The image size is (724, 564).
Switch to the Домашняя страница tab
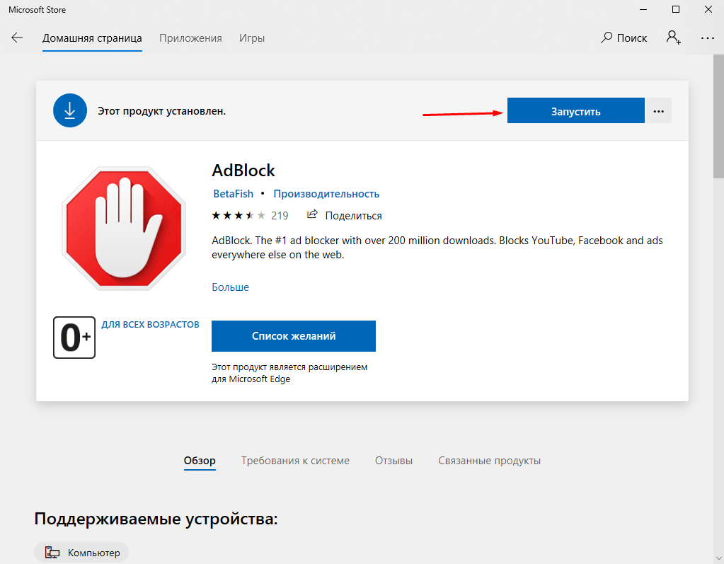92,38
